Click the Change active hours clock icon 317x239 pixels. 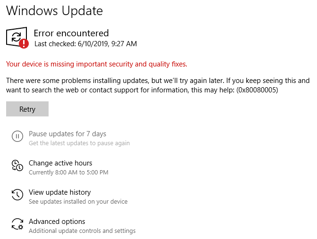[x=17, y=165]
